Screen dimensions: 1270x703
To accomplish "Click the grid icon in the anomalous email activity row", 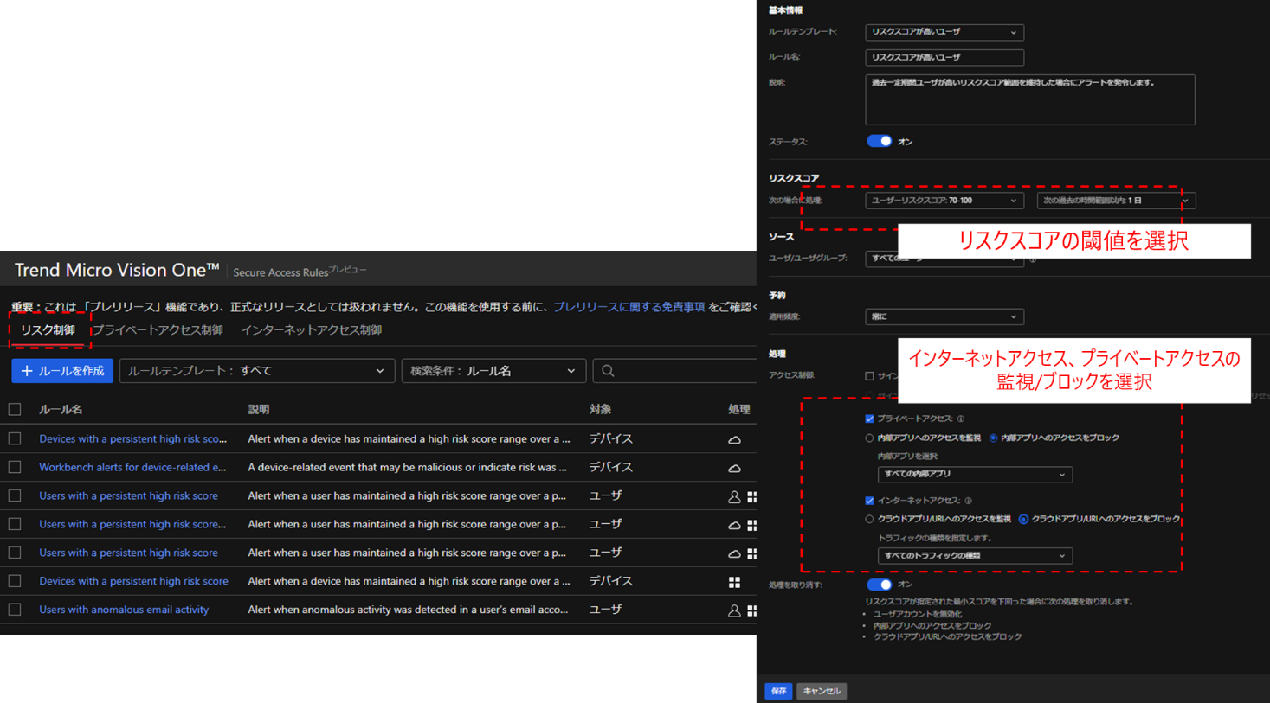I will point(751,610).
